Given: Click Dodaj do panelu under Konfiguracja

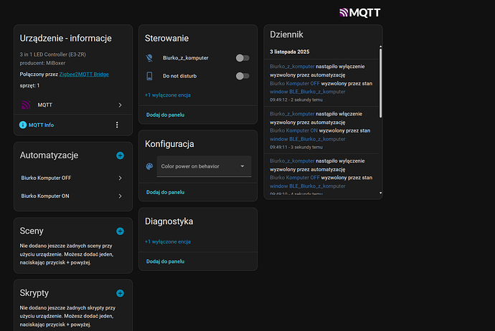Looking at the screenshot, I should coord(165,192).
